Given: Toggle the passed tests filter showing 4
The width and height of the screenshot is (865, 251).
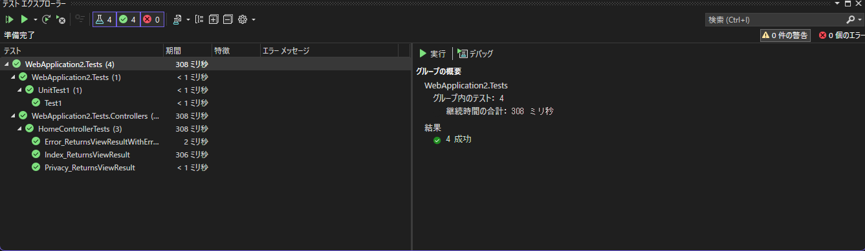Looking at the screenshot, I should [128, 20].
